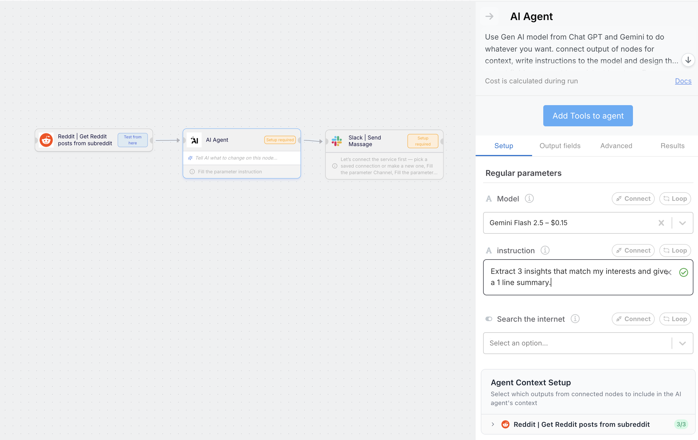Clear the instruction text with X icon

tap(669, 272)
